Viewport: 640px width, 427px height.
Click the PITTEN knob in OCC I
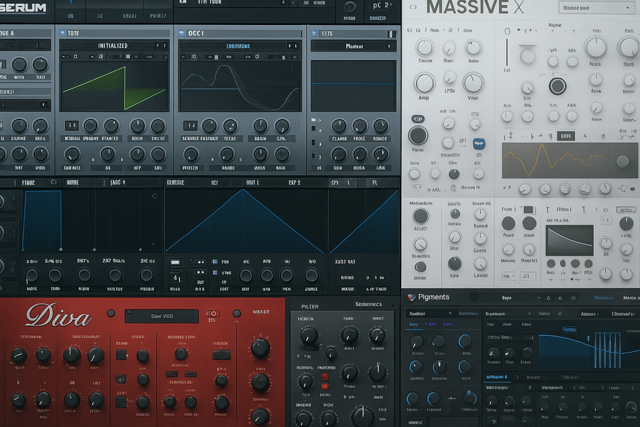tap(191, 155)
